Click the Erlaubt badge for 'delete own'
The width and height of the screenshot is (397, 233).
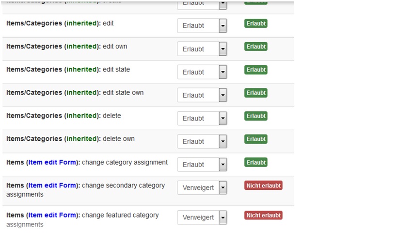(x=256, y=139)
